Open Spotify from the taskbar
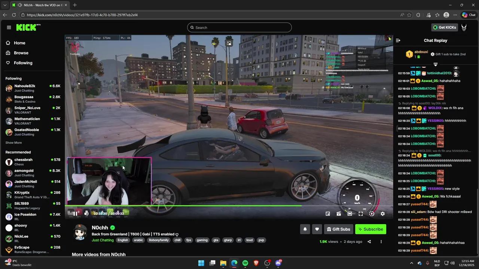This screenshot has width=479, height=269. tap(245, 263)
